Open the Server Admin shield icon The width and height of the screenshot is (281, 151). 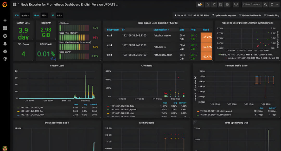pyautogui.click(x=5, y=59)
